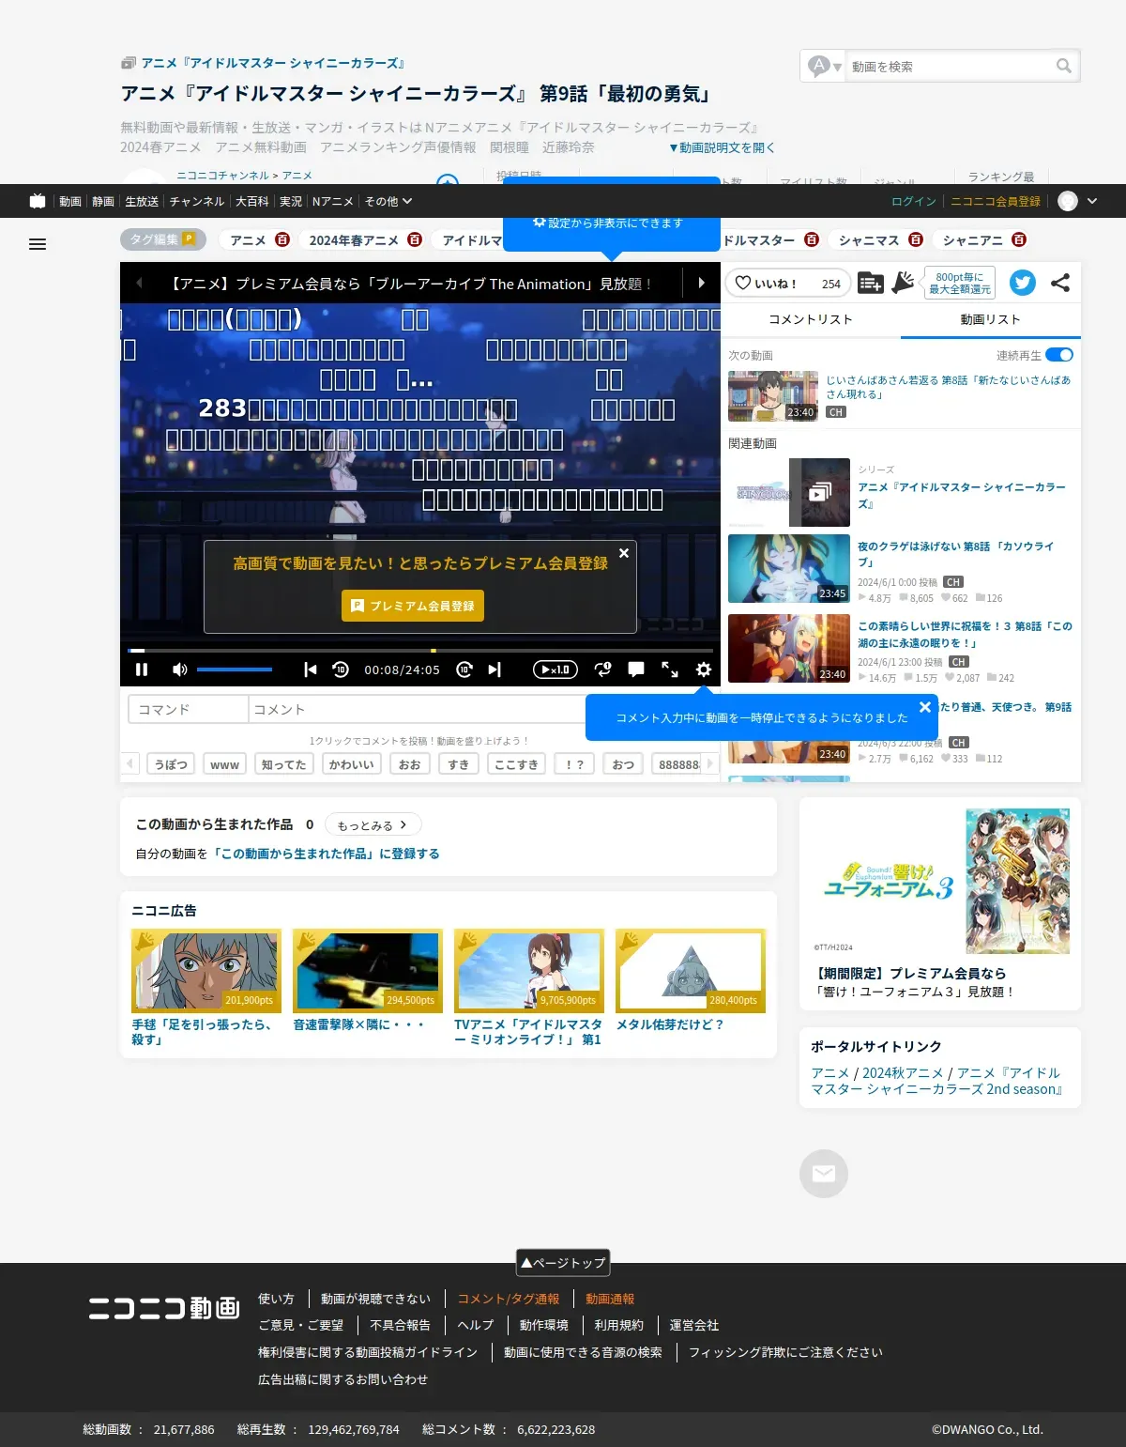Rewind 10 seconds
The width and height of the screenshot is (1126, 1447).
coord(341,670)
